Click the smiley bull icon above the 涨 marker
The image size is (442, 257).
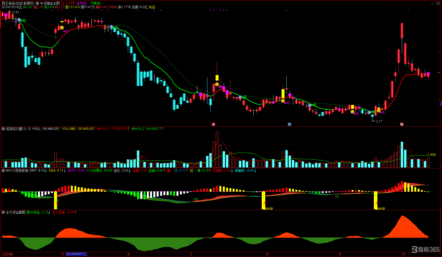point(217,85)
